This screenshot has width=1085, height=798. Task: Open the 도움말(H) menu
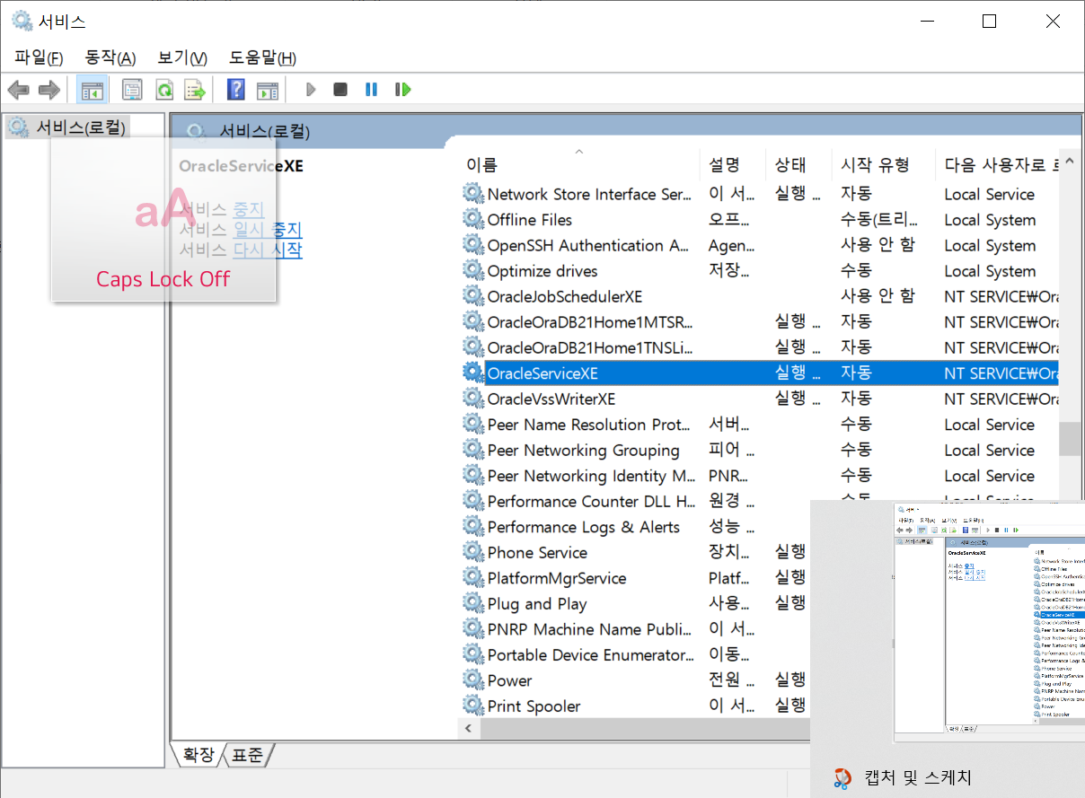coord(262,57)
